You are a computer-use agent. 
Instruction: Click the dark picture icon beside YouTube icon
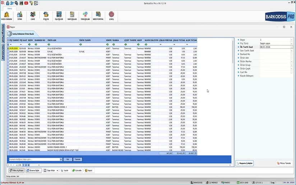[21, 3]
